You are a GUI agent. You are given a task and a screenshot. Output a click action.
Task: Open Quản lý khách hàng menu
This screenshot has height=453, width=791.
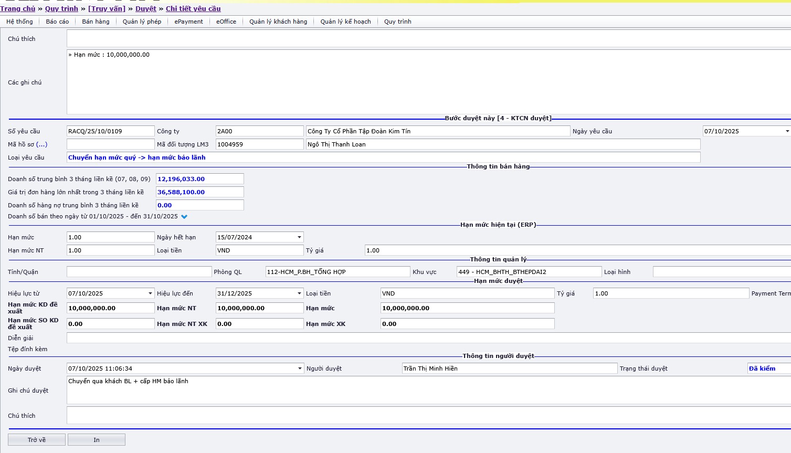(278, 22)
